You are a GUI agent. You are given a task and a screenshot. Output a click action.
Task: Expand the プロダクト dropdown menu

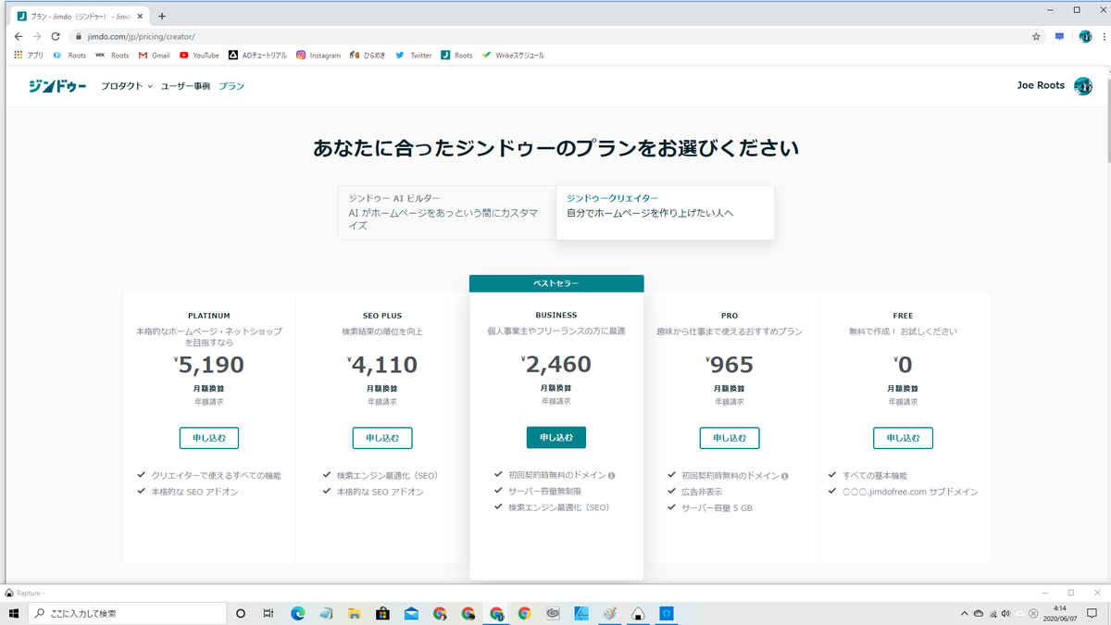click(127, 86)
